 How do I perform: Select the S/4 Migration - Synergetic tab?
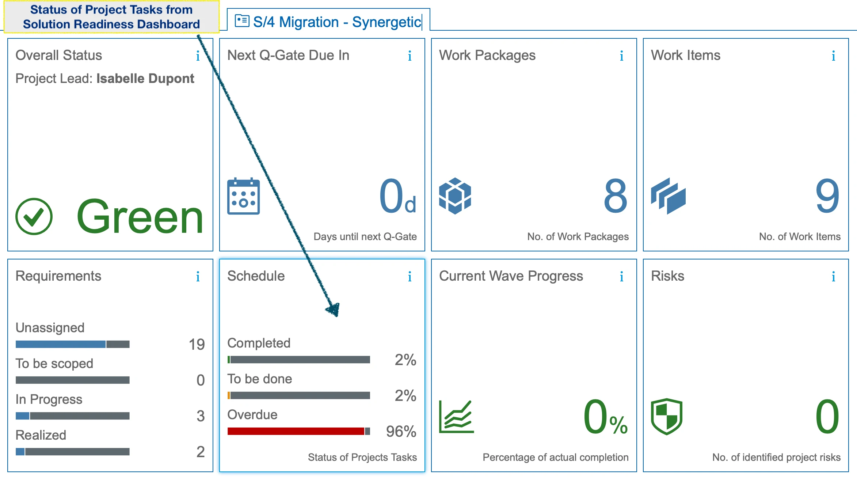(x=328, y=22)
